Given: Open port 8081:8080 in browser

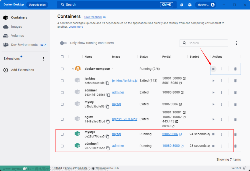Looking at the screenshot, I should (x=180, y=83).
